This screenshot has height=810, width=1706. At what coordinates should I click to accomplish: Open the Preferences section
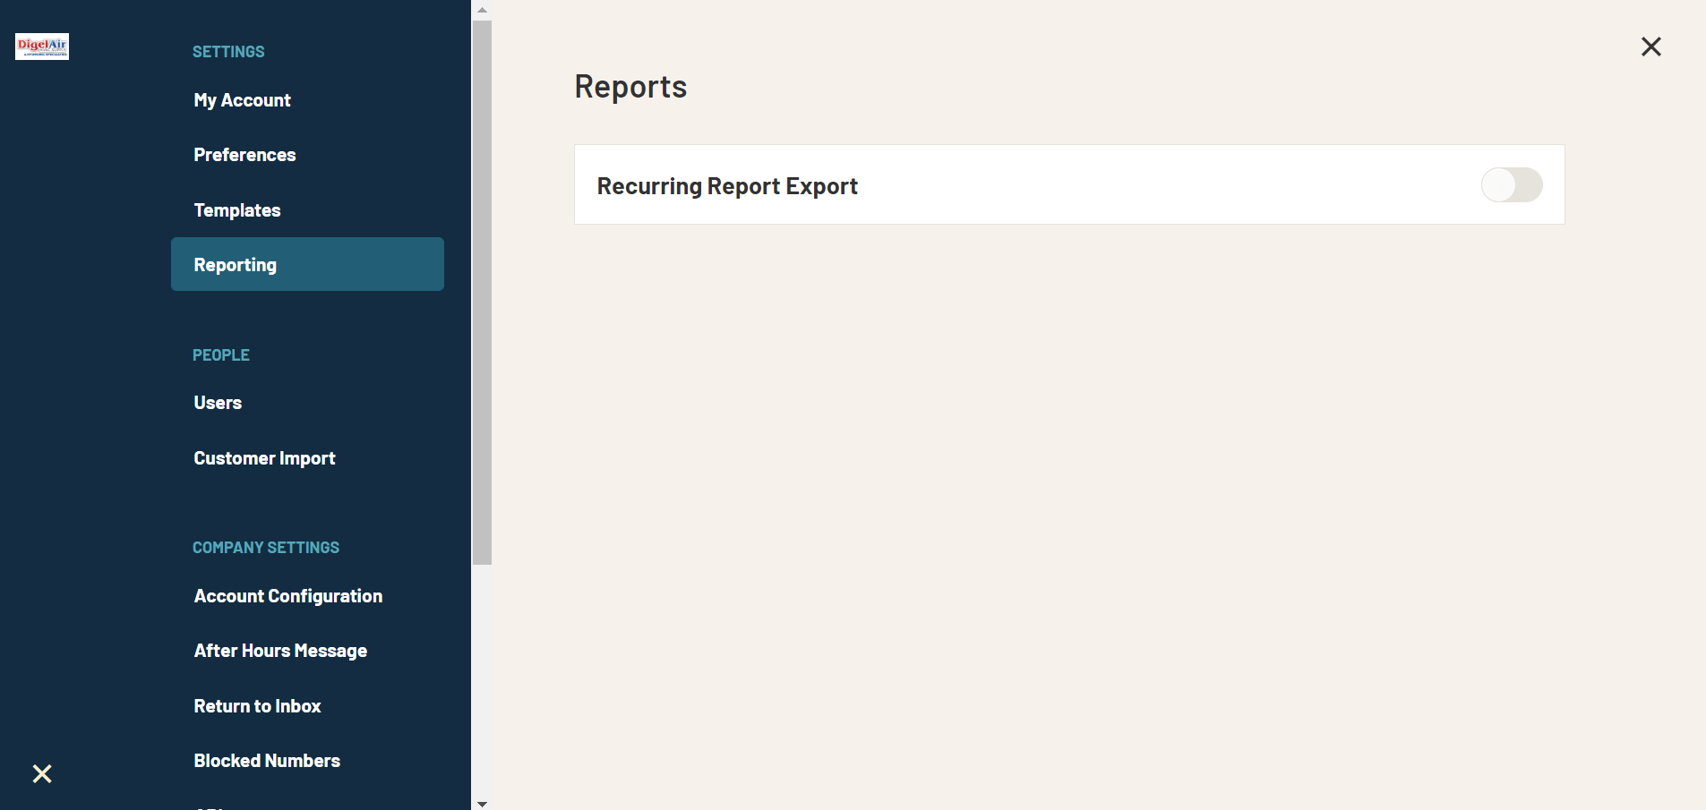pos(244,154)
